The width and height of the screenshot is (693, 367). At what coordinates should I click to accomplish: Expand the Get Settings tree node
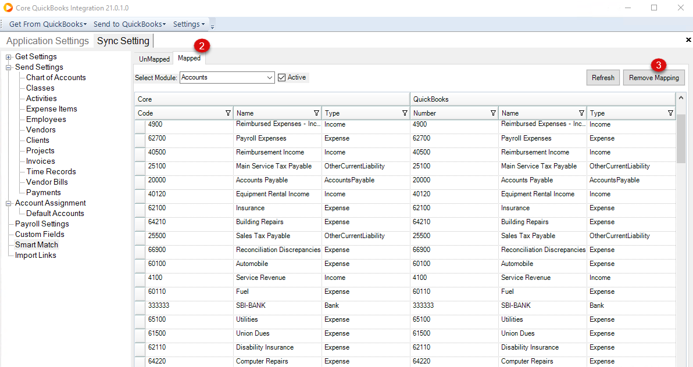tap(8, 57)
